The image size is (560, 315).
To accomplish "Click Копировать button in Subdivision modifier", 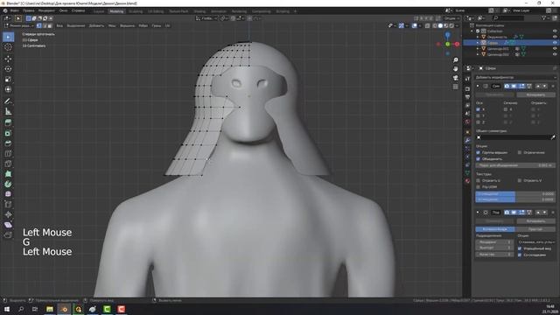I will coord(536,221).
